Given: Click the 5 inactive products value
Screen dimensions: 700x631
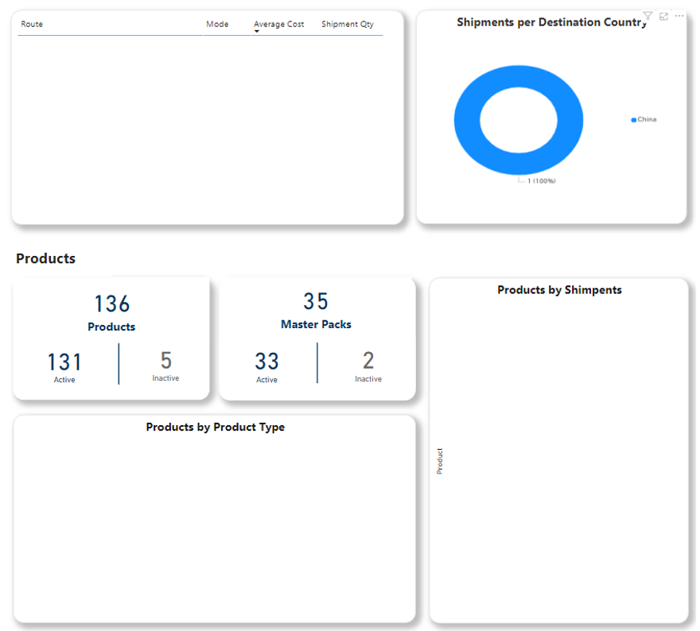Looking at the screenshot, I should click(x=166, y=360).
